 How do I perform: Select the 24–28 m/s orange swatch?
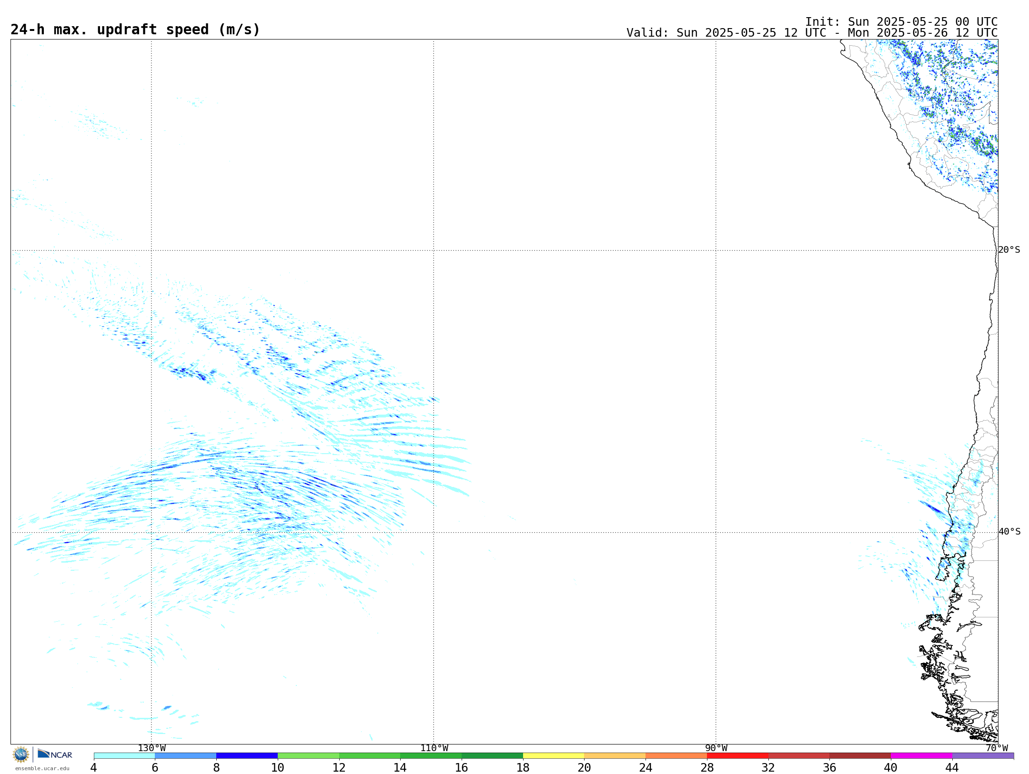pos(676,756)
